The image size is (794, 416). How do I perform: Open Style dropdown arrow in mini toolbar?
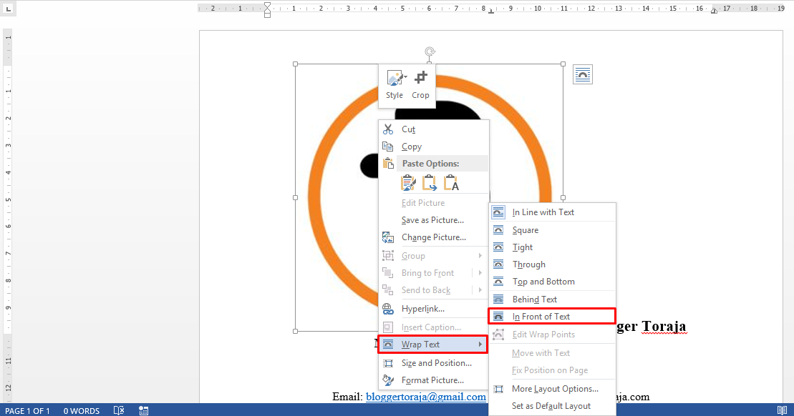[406, 76]
